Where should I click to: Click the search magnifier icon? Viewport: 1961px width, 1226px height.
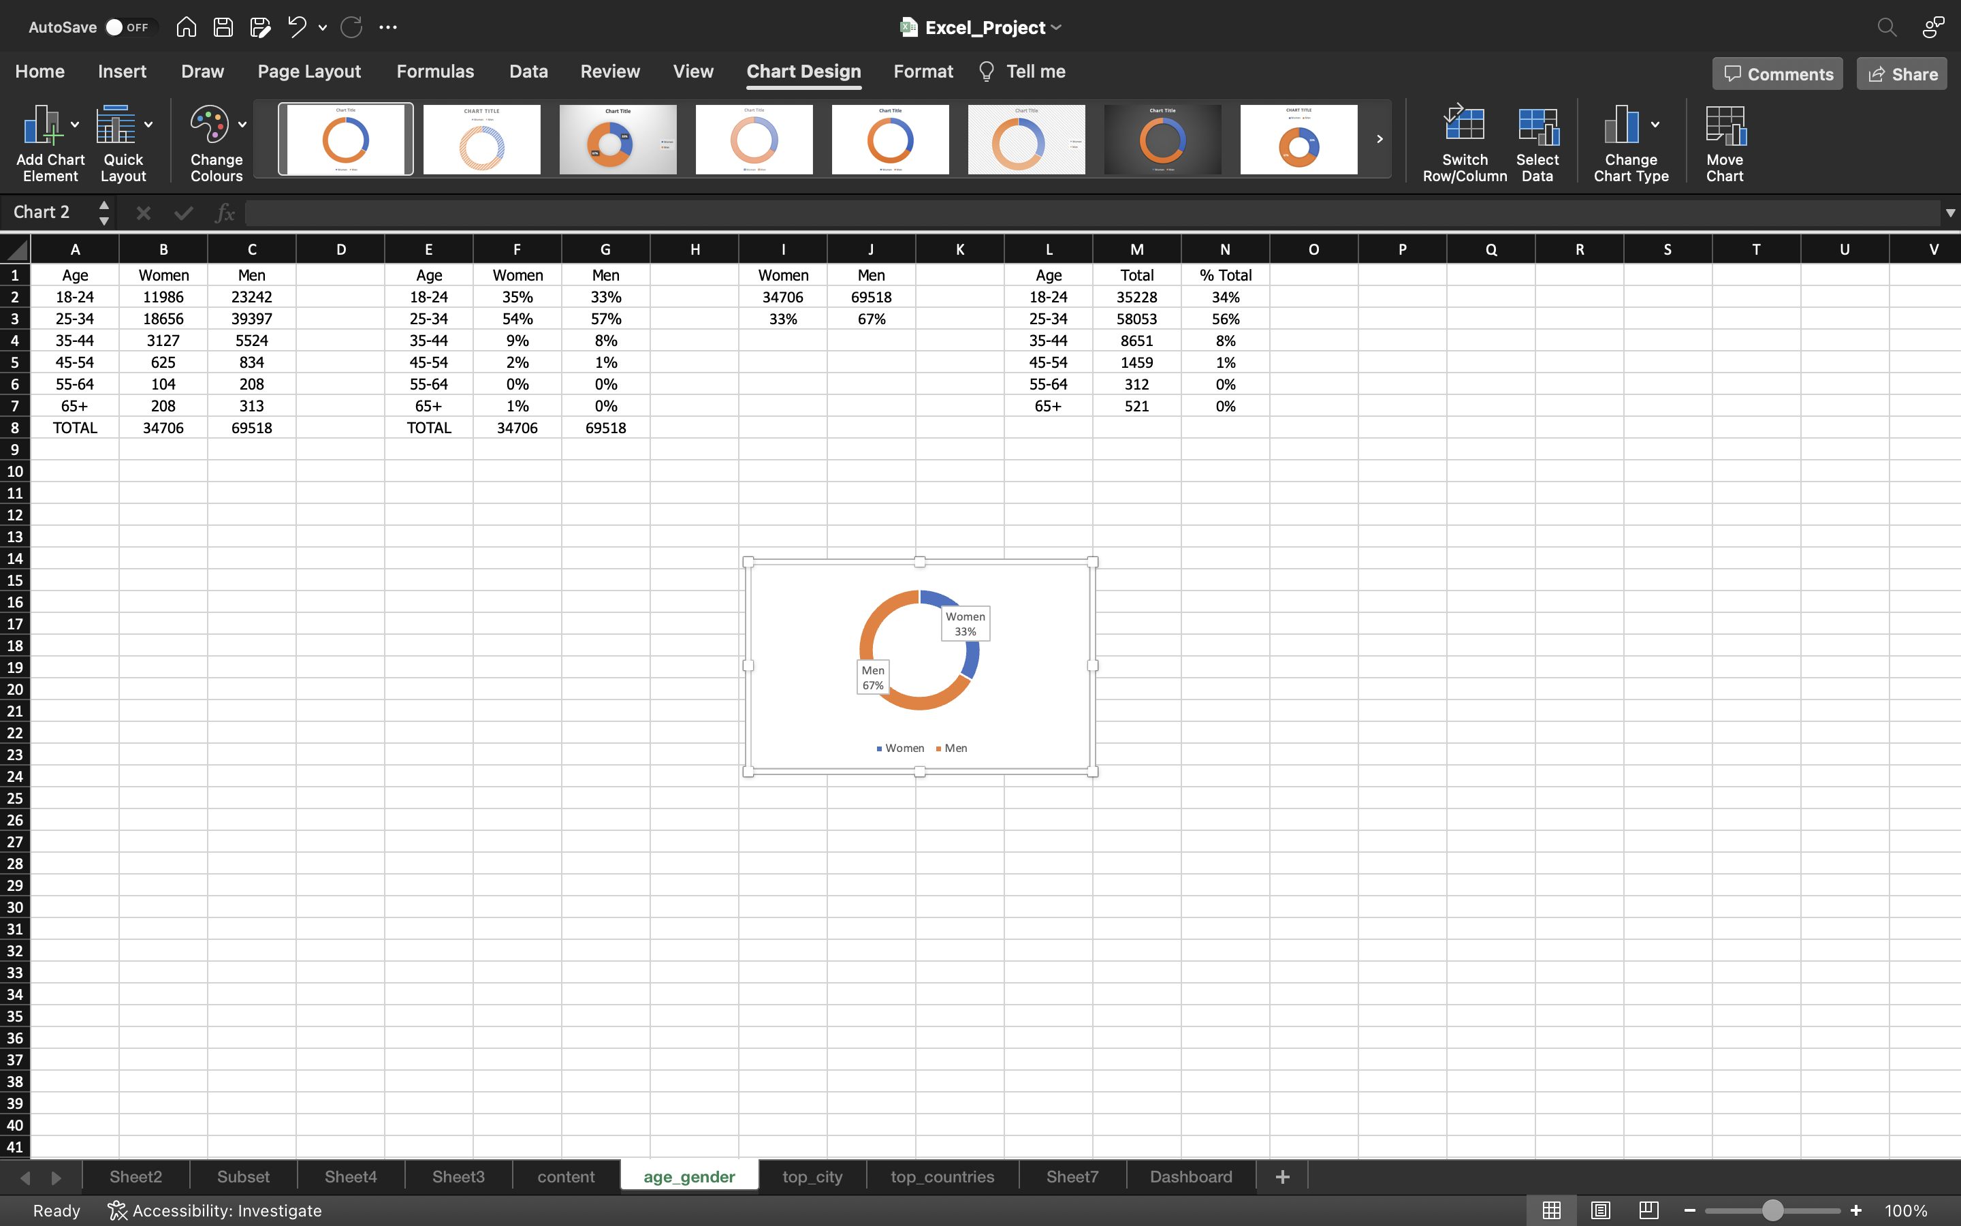(x=1887, y=27)
